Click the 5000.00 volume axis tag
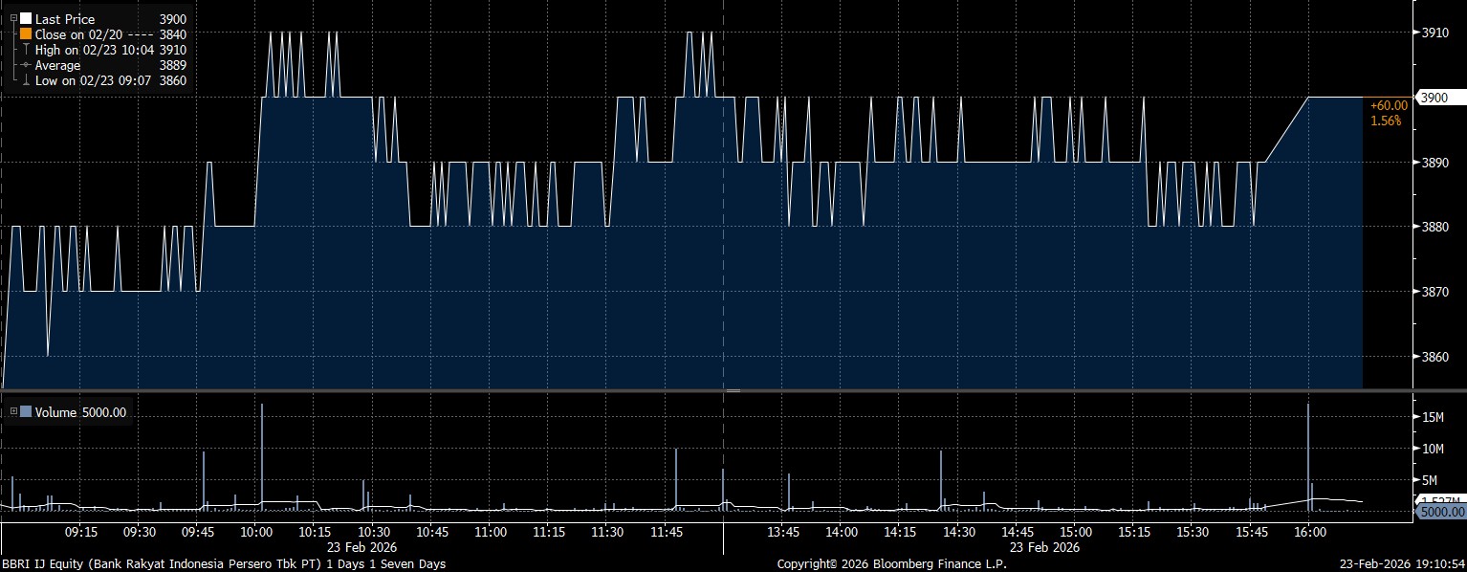1467x572 pixels. coord(1443,512)
